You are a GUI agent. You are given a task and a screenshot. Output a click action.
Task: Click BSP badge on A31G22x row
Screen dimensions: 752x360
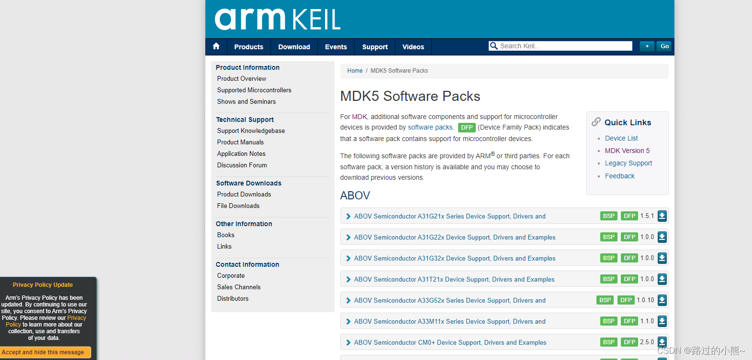pos(609,237)
